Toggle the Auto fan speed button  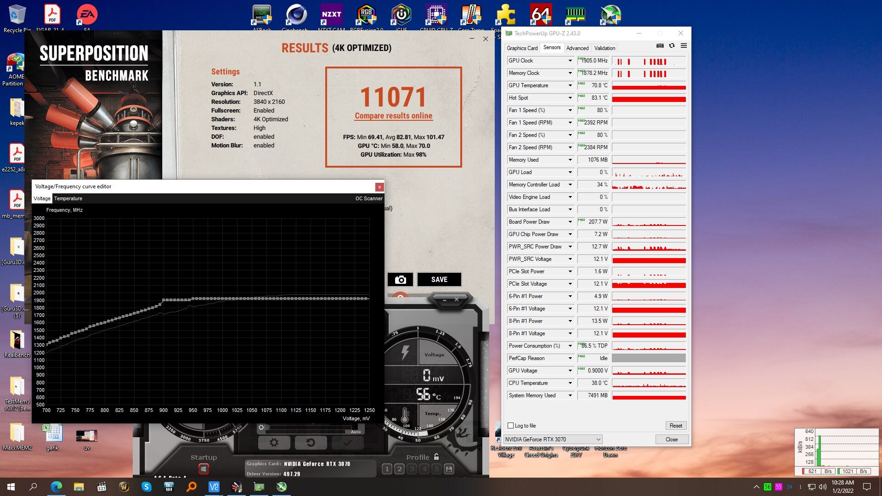356,432
